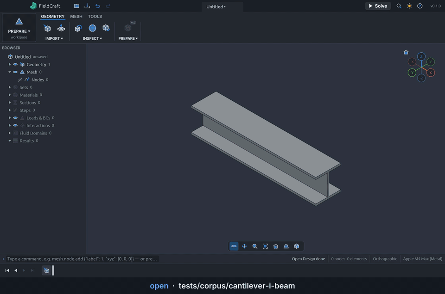The image size is (445, 294).
Task: Click the first Inspect cube icon
Action: coord(78,28)
